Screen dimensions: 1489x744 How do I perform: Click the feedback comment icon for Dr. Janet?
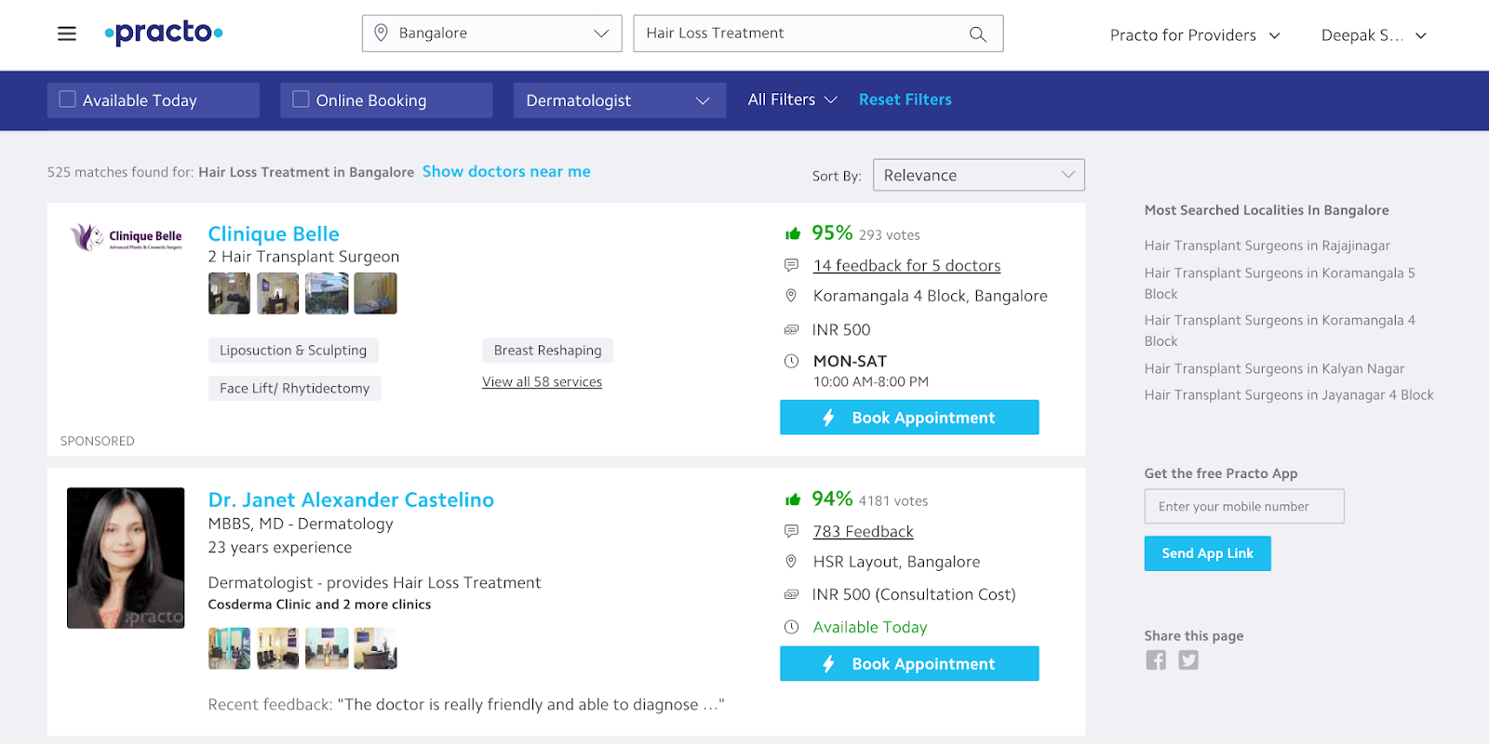point(791,532)
